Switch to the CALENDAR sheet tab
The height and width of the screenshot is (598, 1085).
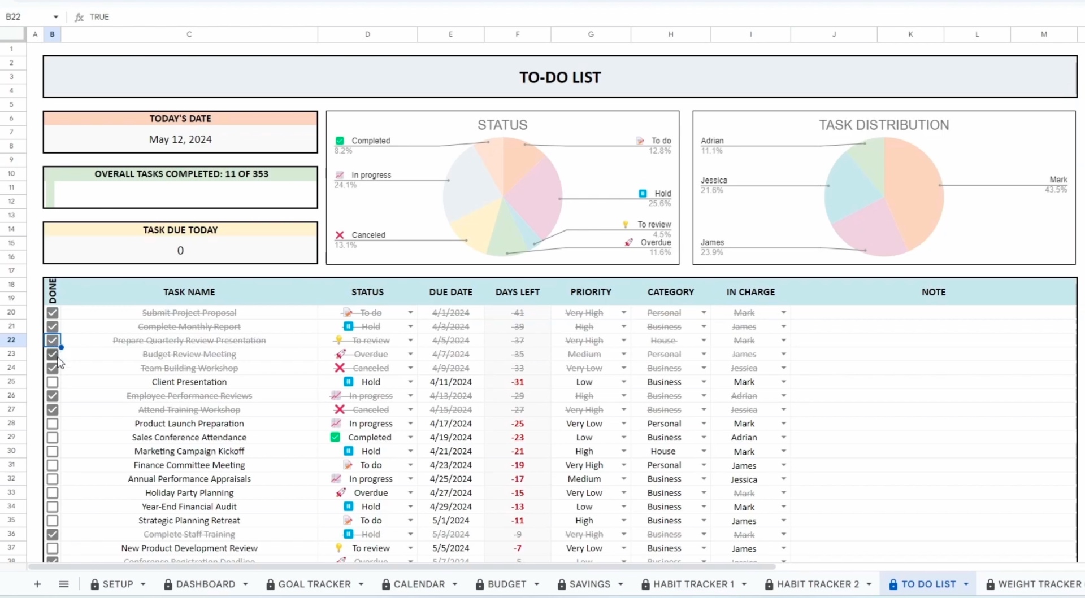click(419, 584)
